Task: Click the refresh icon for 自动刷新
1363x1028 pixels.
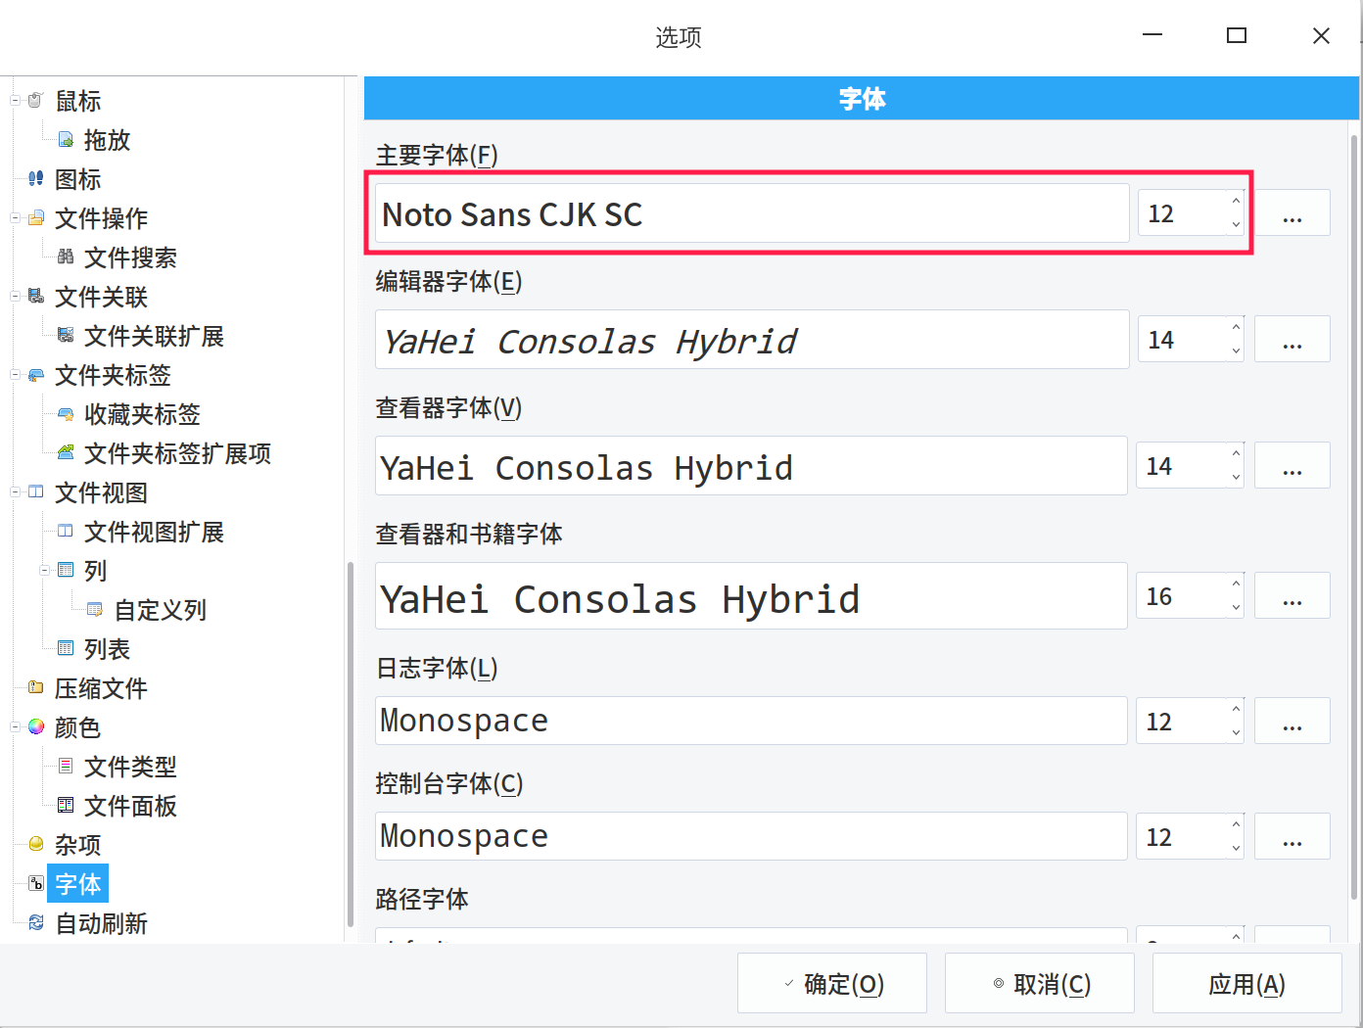Action: pos(36,923)
